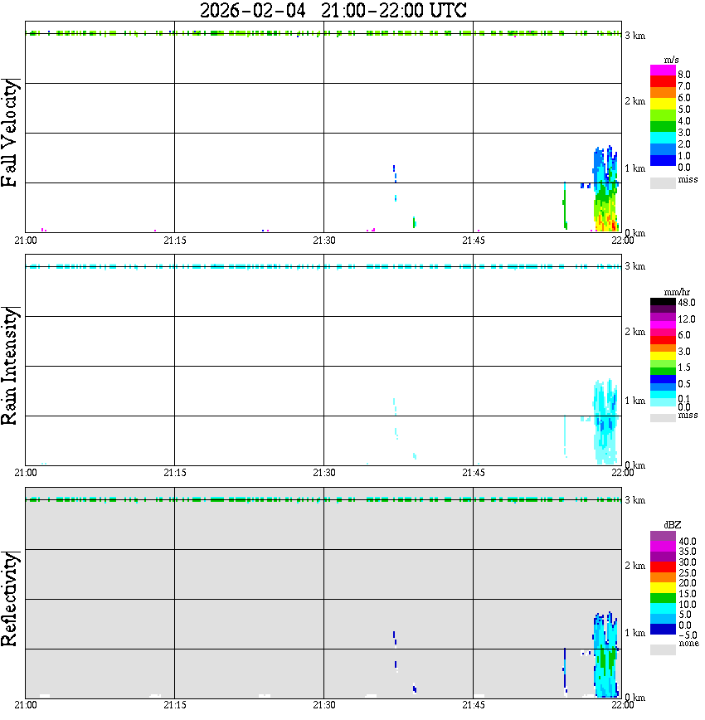
Task: Click the 'Rain Intensity' axis label
Action: click(10, 366)
